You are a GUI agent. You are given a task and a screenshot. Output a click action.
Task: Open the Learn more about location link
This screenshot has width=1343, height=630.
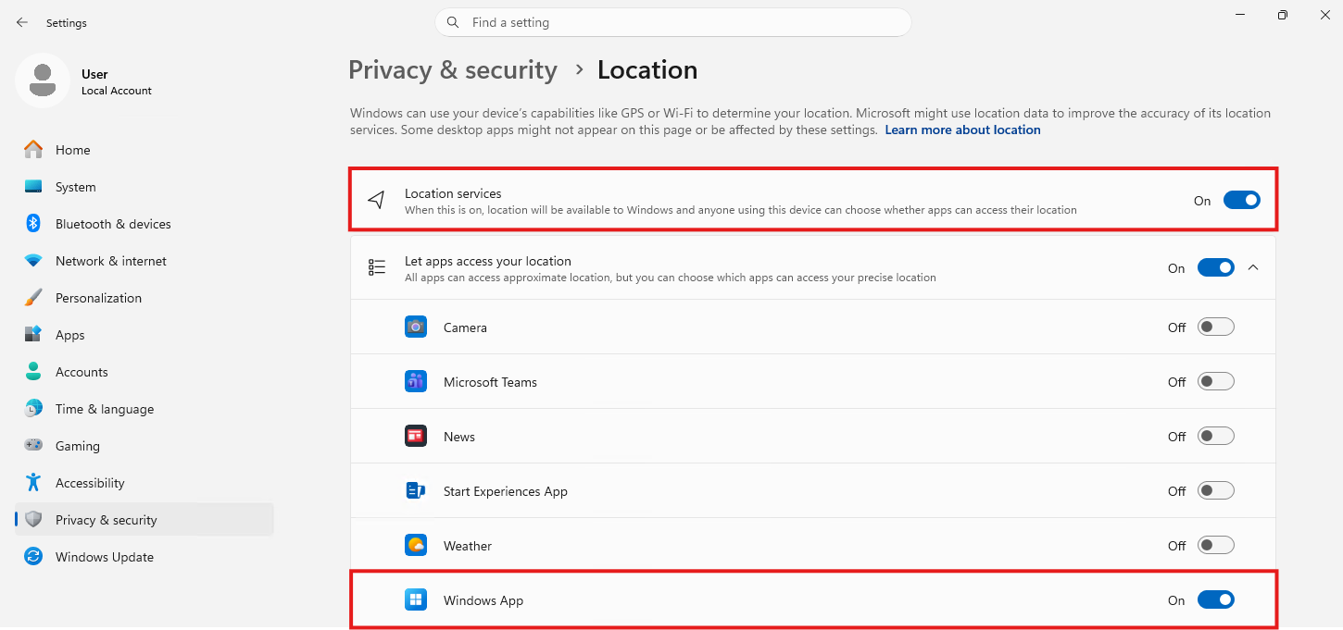pyautogui.click(x=962, y=130)
